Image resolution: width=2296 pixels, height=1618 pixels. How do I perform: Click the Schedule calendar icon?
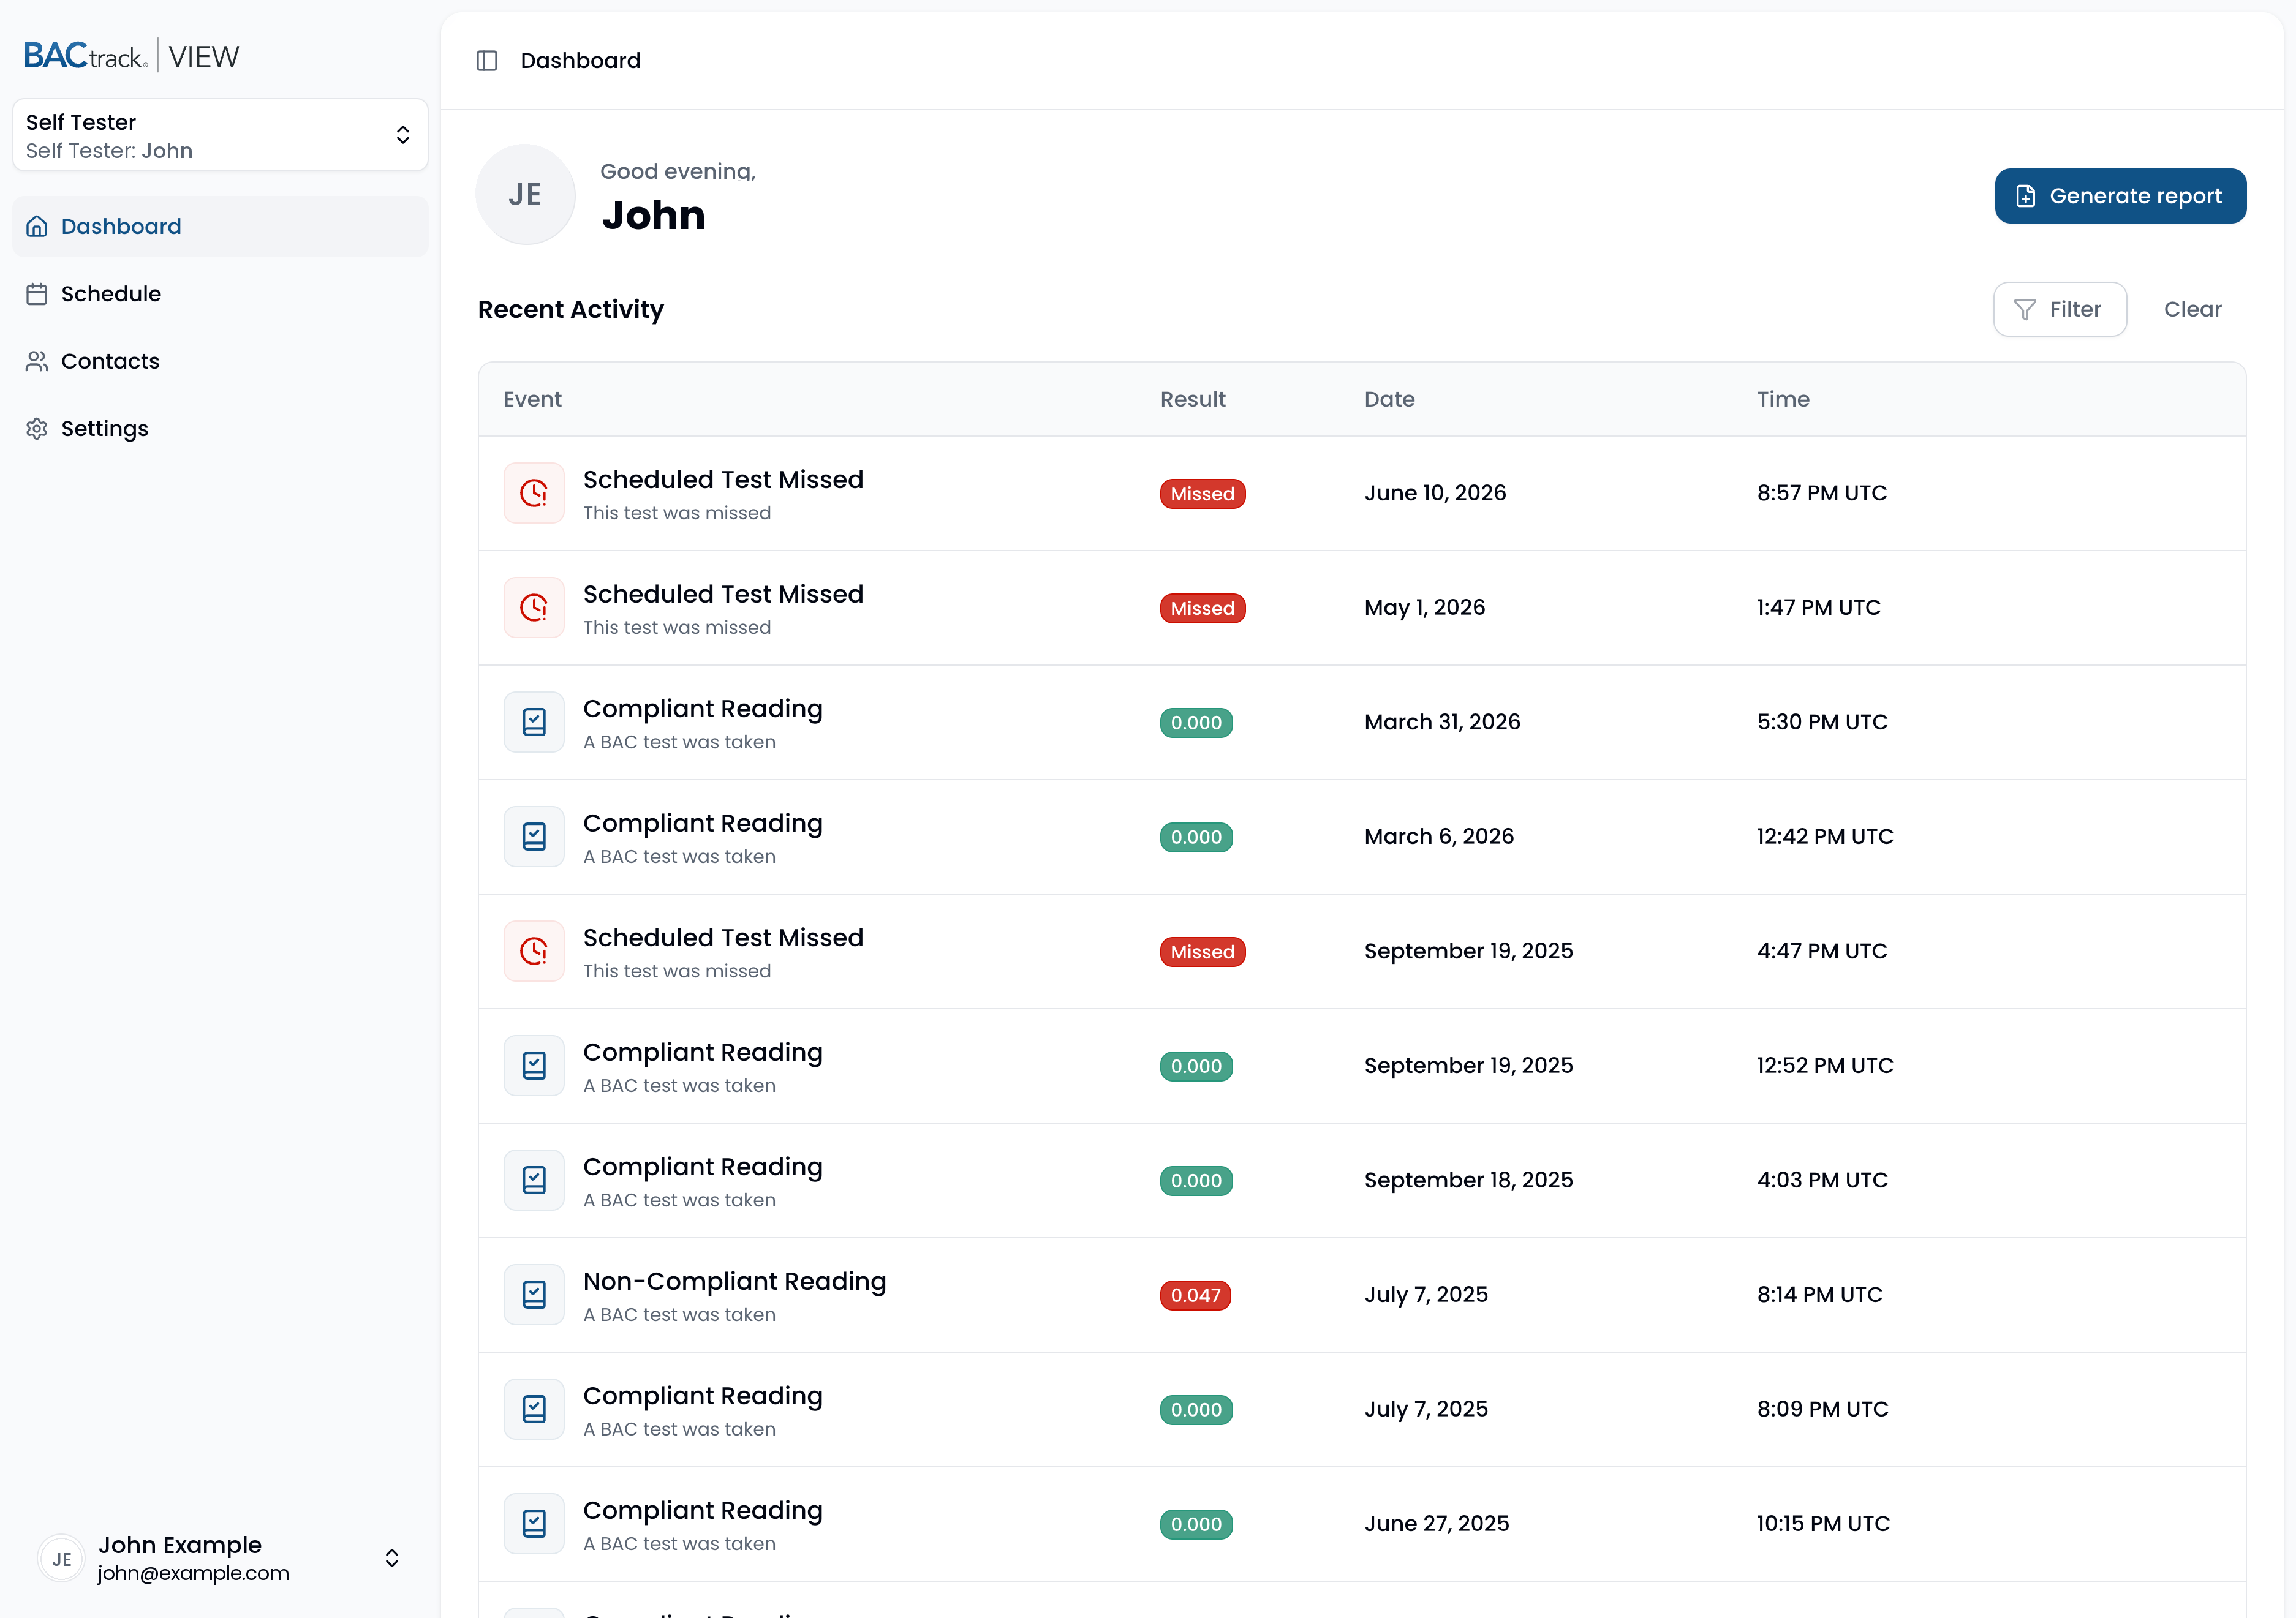tap(37, 294)
